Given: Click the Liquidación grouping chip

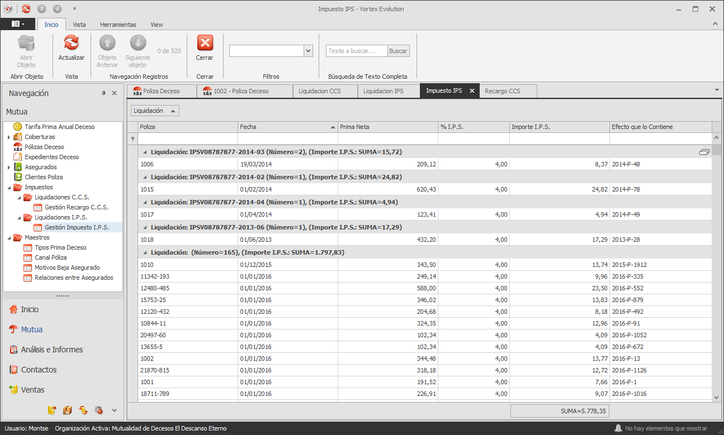Looking at the screenshot, I should point(155,111).
